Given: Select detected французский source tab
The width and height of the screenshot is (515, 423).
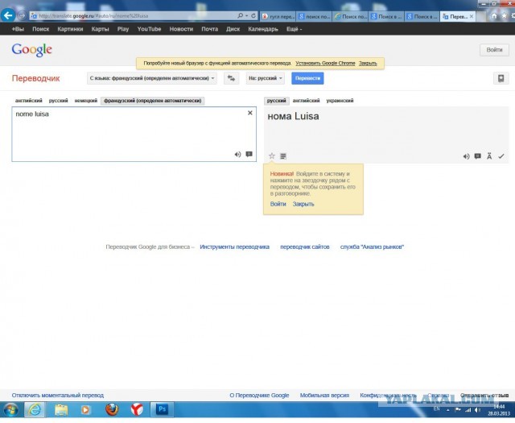Looking at the screenshot, I should pos(152,101).
